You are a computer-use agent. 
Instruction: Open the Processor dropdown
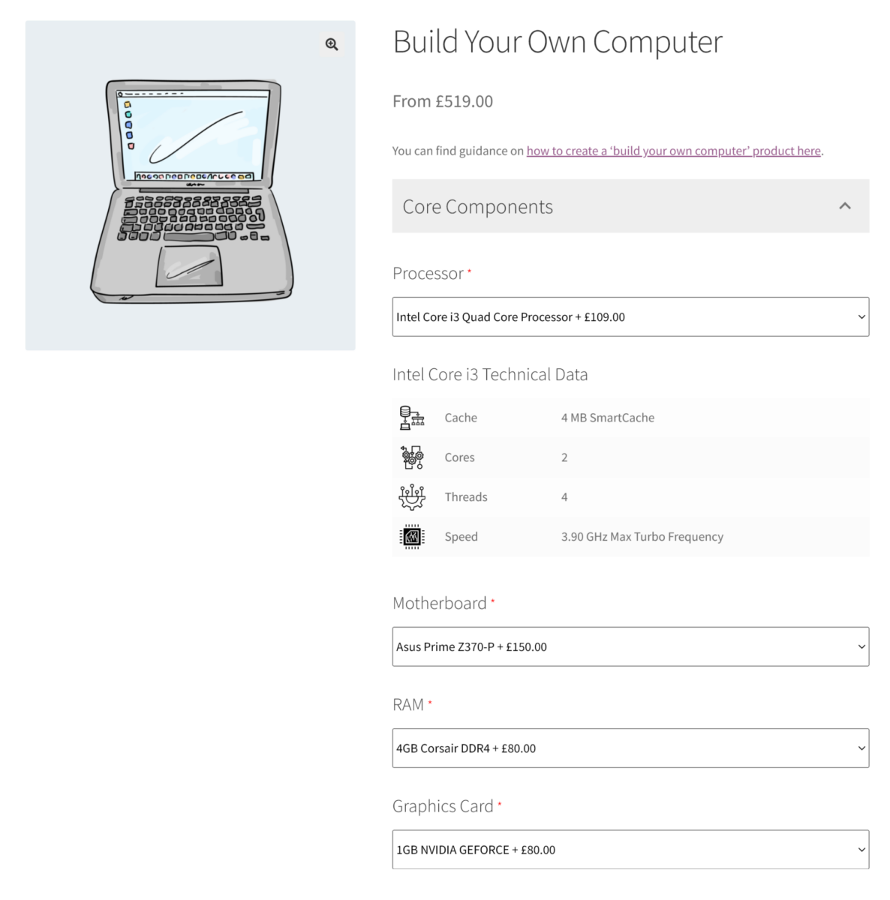[x=630, y=316]
